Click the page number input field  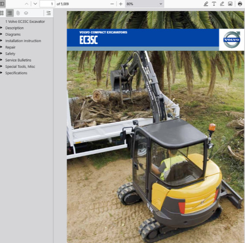pyautogui.click(x=47, y=4)
